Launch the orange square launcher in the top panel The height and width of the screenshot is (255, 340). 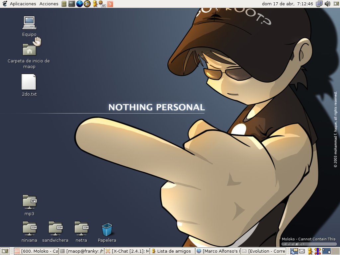tap(110, 4)
